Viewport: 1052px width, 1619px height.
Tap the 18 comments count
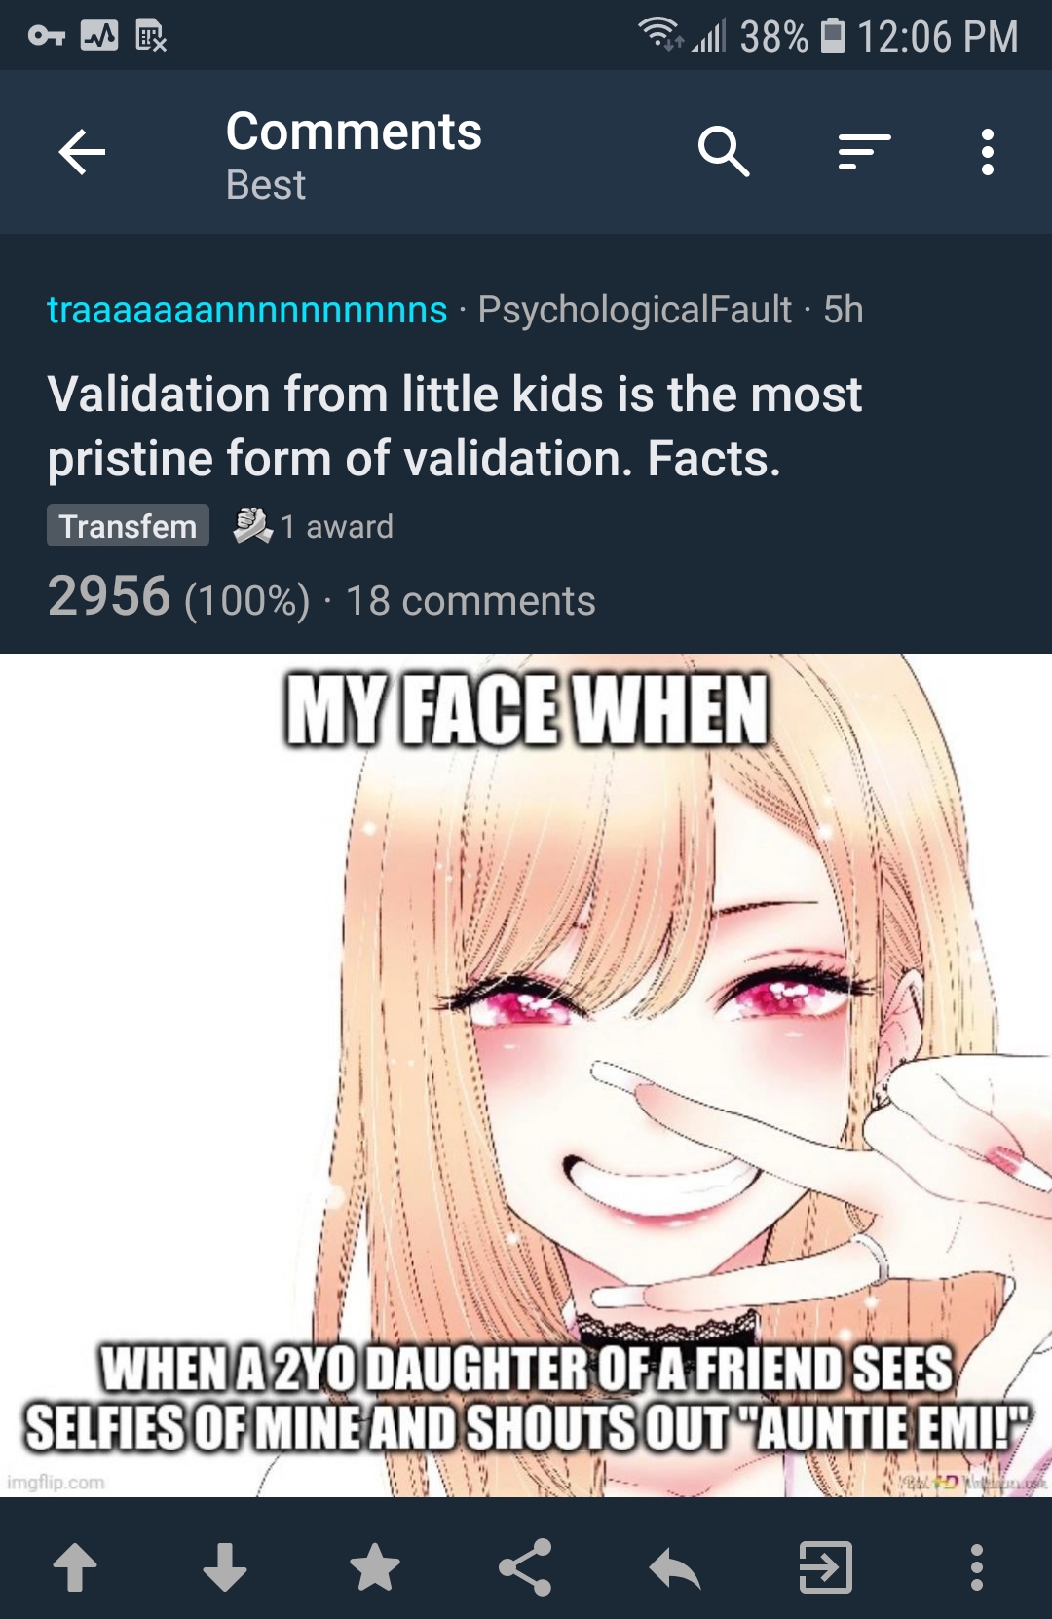coord(470,601)
